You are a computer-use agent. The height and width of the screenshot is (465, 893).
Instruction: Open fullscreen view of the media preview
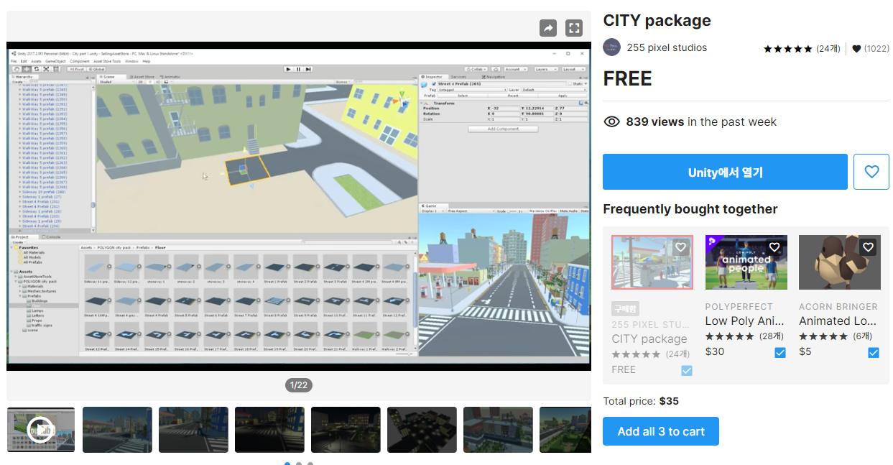click(574, 28)
